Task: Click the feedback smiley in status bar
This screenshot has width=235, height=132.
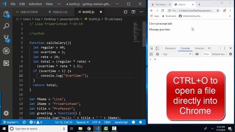Action: tap(133, 122)
